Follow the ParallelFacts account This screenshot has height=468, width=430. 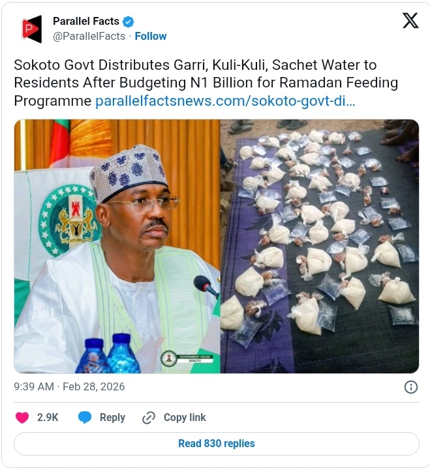[151, 37]
